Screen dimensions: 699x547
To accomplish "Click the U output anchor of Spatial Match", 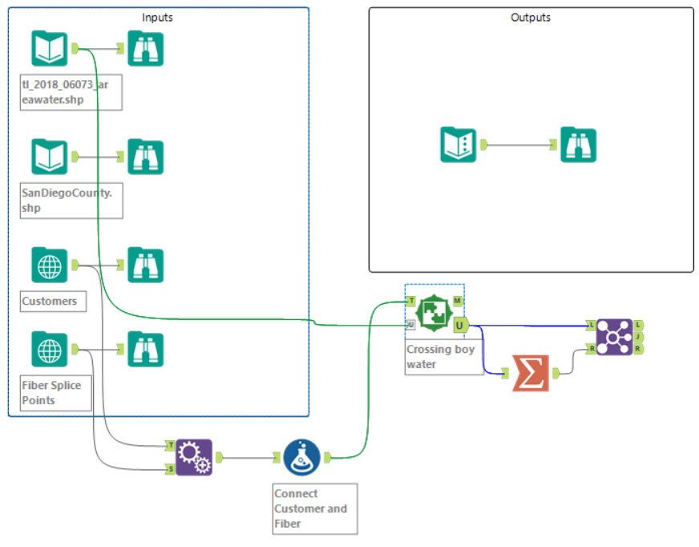I will tap(460, 326).
